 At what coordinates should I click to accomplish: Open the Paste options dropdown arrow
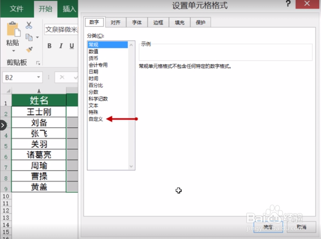(14, 51)
